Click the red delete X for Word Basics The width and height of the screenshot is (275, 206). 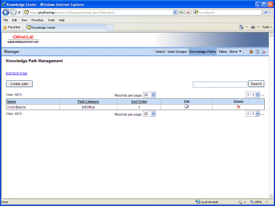point(238,107)
